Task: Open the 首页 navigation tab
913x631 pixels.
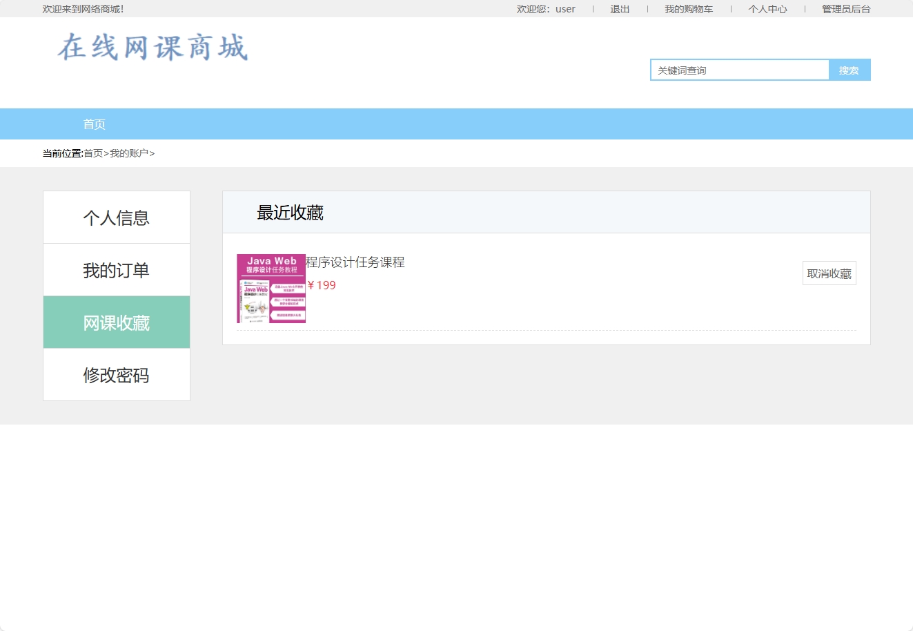Action: click(95, 124)
